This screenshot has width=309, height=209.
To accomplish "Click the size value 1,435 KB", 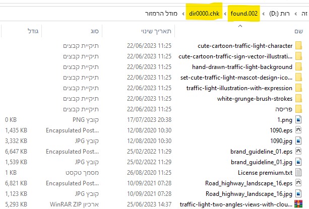I will pyautogui.click(x=16, y=130).
